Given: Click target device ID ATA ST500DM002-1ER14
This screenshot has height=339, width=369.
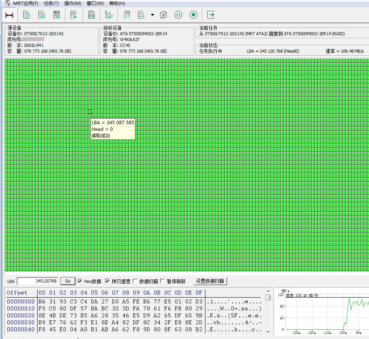Looking at the screenshot, I should (143, 34).
